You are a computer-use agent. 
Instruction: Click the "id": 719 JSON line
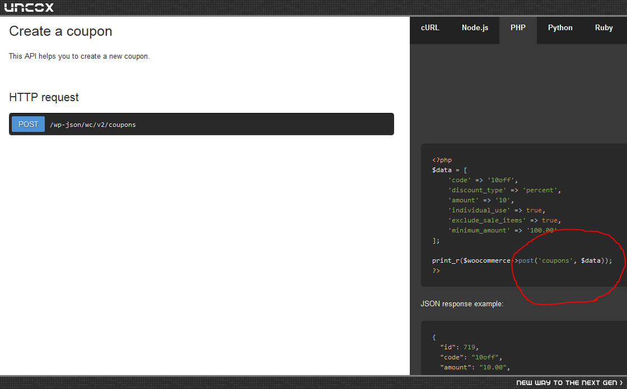[460, 347]
